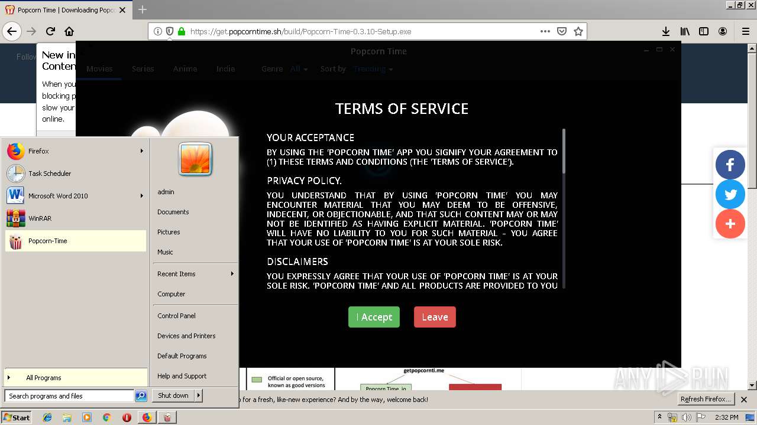Click the Start menu search magnifier icon

tap(141, 396)
